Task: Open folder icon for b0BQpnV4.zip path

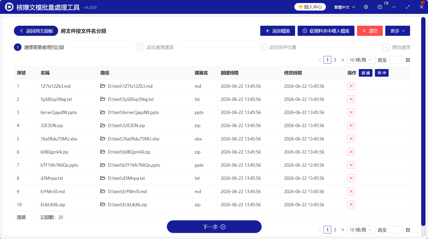Action: 103,152
